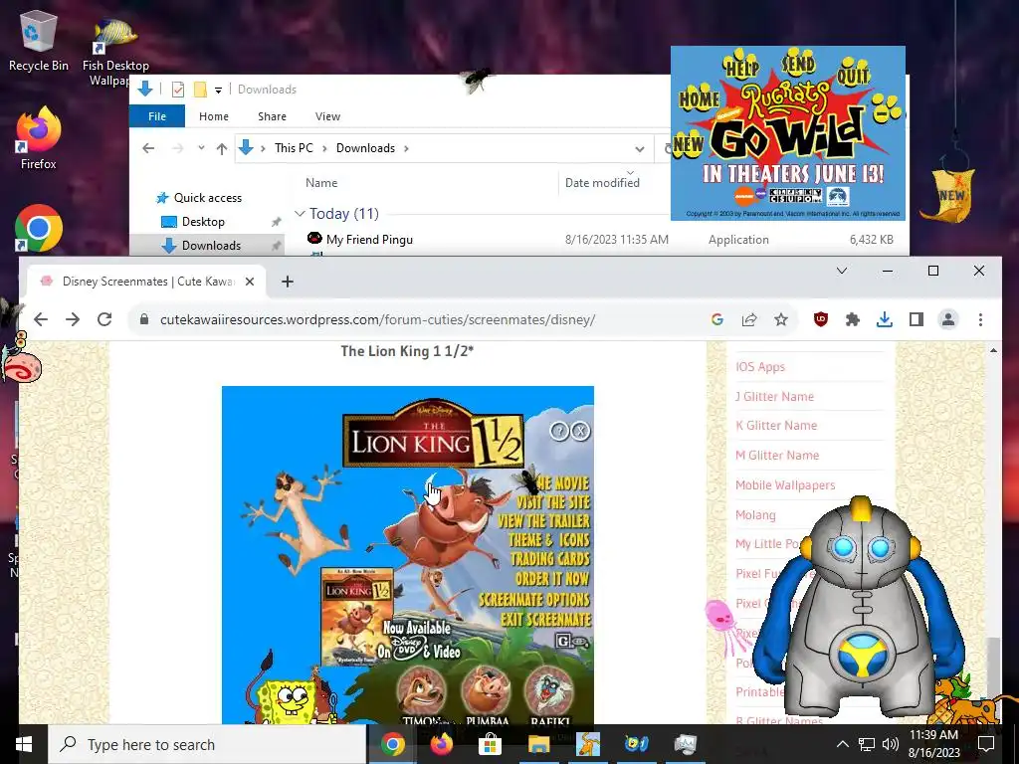This screenshot has width=1019, height=764.
Task: Click the properties checkmark icon in Explorer title bar
Action: tap(178, 90)
